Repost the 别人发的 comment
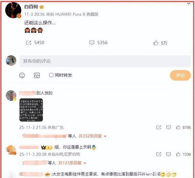 tap(159, 127)
